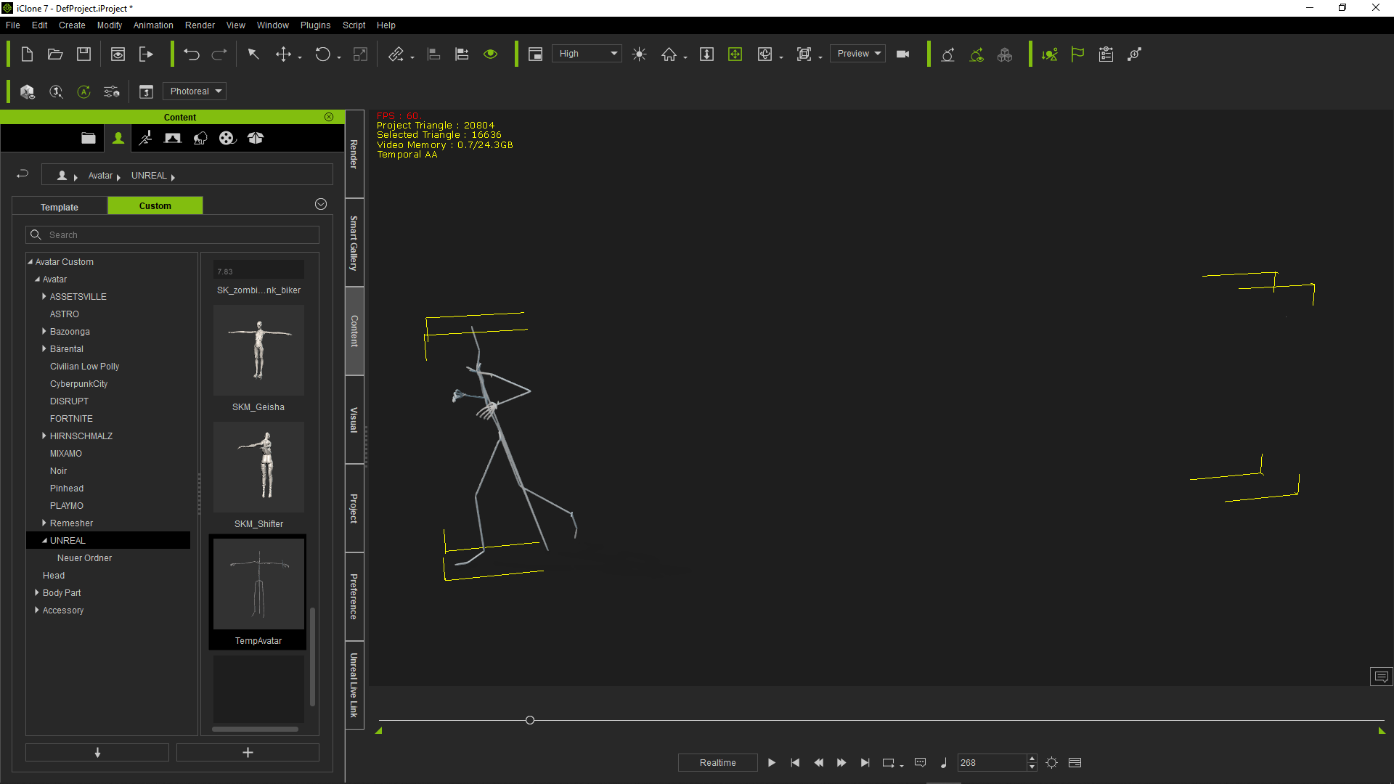The width and height of the screenshot is (1394, 784).
Task: Toggle loop playback mode
Action: (889, 763)
